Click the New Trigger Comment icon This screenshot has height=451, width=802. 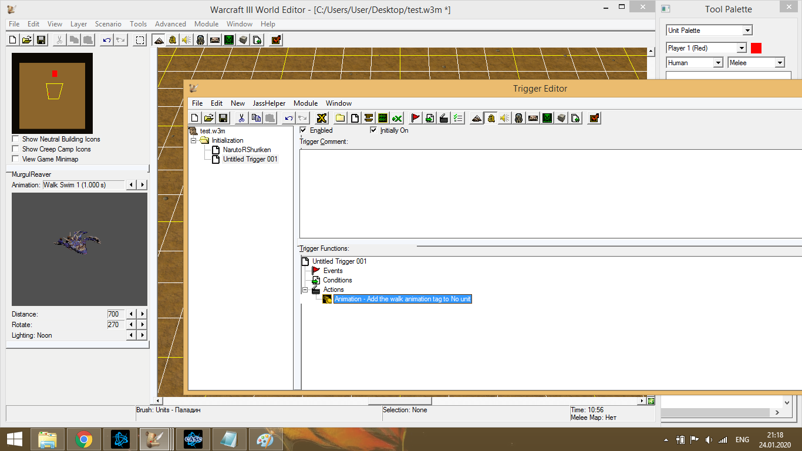tap(369, 118)
